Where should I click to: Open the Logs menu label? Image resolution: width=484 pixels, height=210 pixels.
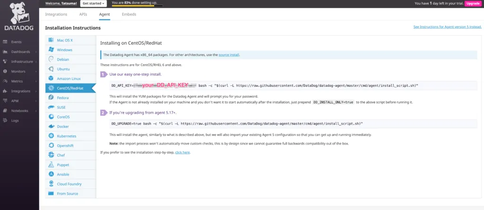coord(15,120)
